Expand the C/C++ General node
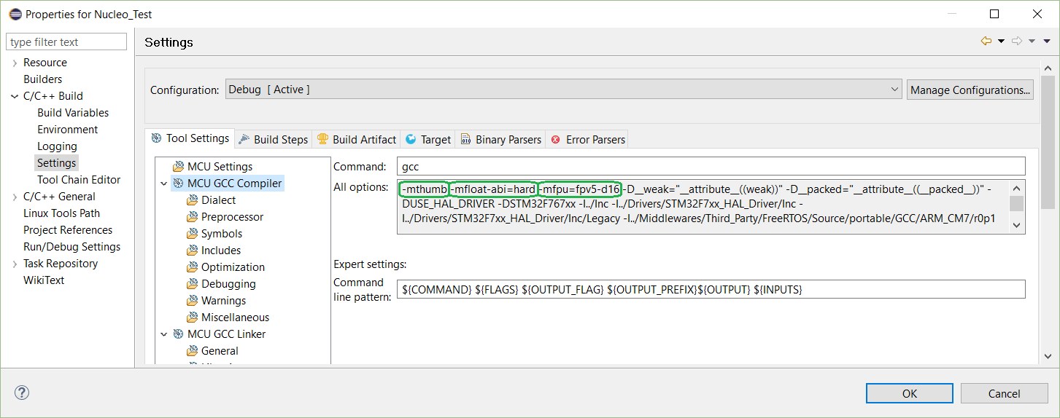Viewport: 1060px width, 418px height. coord(15,197)
